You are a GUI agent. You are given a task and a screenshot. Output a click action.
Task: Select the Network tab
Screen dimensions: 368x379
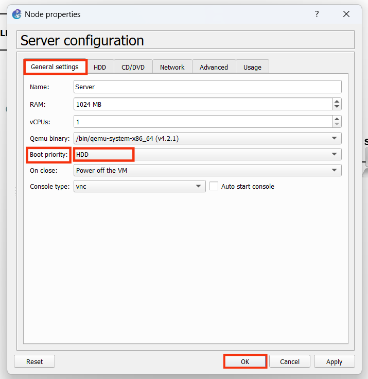(x=172, y=67)
